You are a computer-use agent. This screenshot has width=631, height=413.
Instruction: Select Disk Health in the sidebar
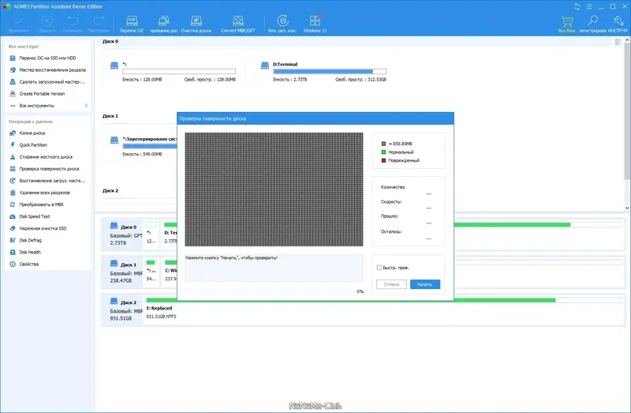coord(30,252)
